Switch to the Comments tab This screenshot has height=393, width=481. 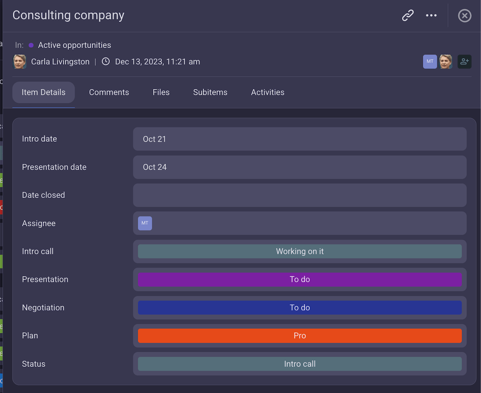(x=109, y=93)
